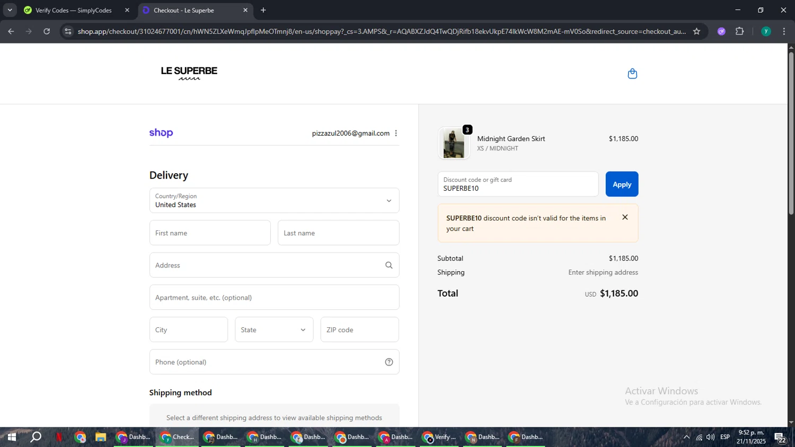Viewport: 795px width, 447px height.
Task: Click the Apartment, suite, etc. field
Action: (274, 297)
